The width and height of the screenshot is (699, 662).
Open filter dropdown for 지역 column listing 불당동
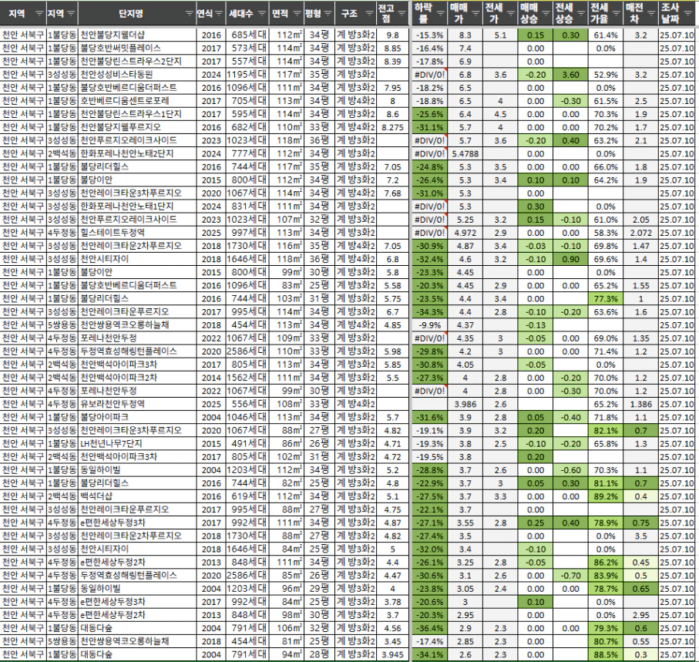[x=72, y=14]
